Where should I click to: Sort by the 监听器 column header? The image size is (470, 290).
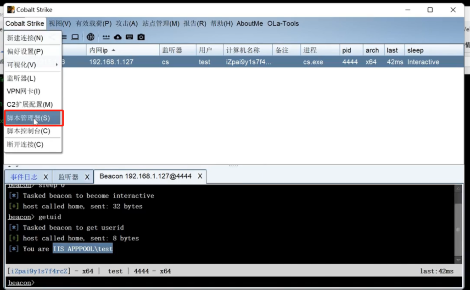(178, 50)
